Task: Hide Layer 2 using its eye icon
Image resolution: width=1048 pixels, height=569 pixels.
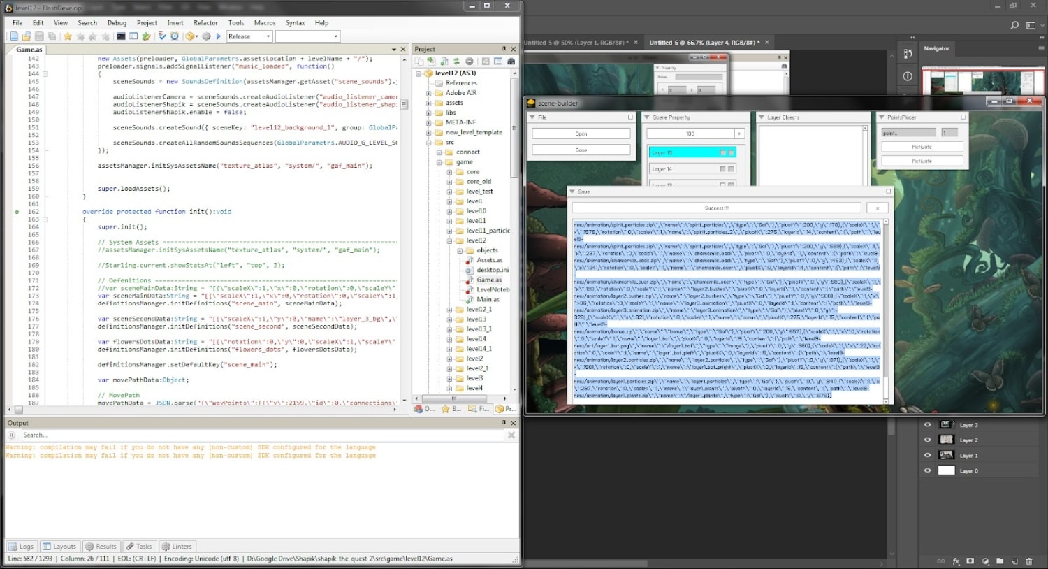Action: [x=927, y=440]
